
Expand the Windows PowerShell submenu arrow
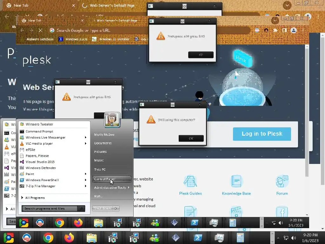[86, 180]
